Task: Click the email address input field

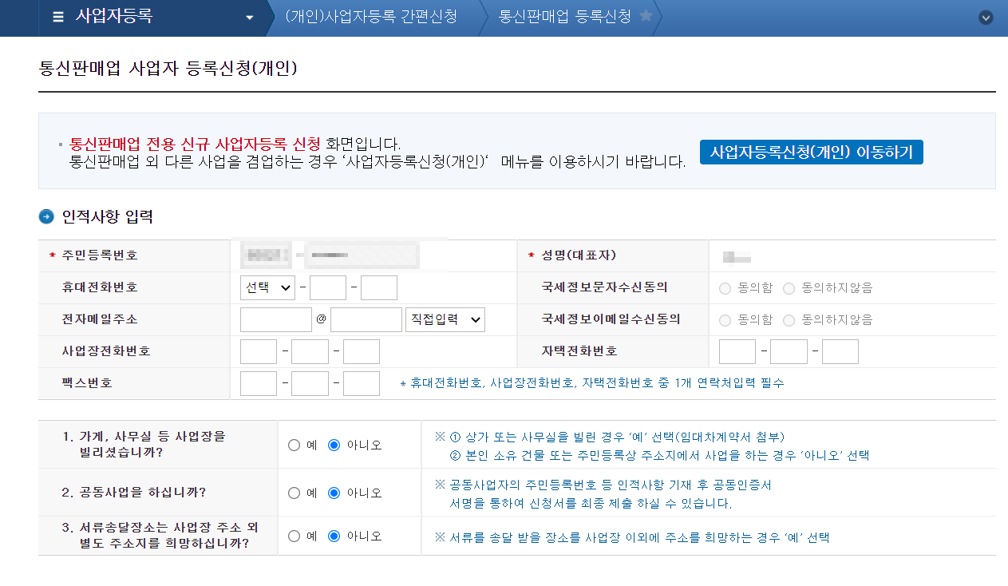Action: 275,319
